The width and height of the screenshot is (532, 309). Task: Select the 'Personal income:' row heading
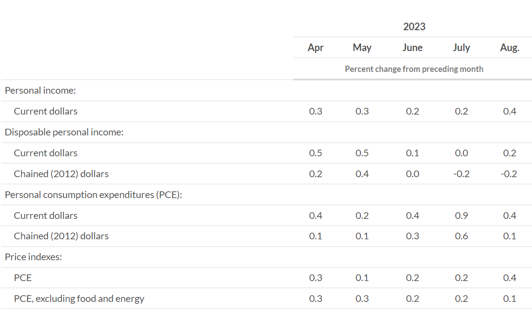pyautogui.click(x=40, y=91)
